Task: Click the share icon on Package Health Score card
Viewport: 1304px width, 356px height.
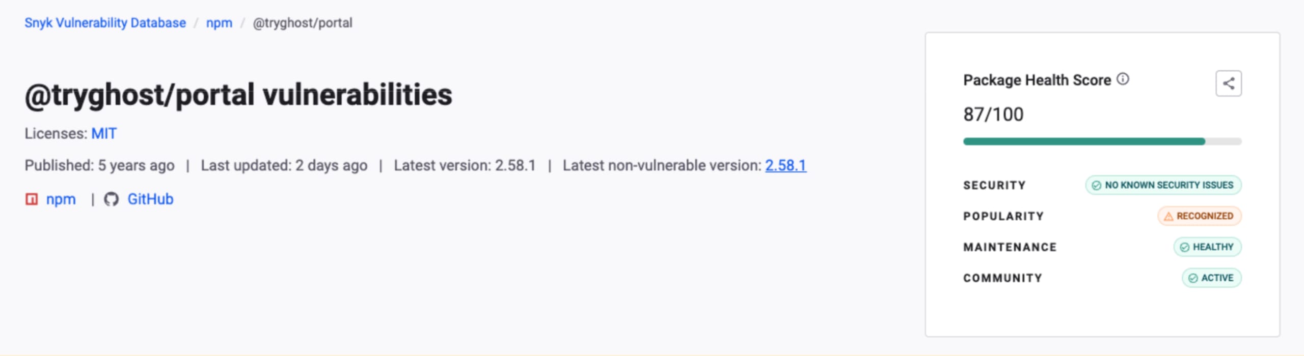Action: [x=1228, y=83]
